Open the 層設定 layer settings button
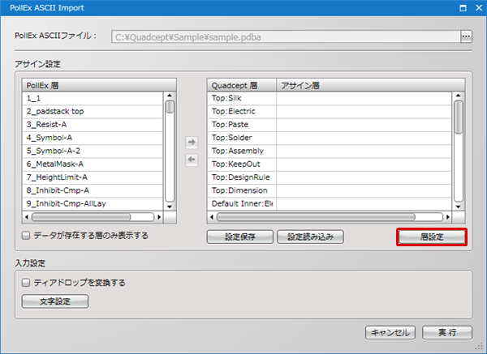 (432, 237)
